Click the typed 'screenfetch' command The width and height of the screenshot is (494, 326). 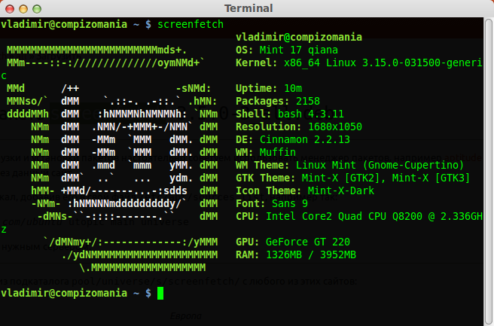(x=191, y=24)
